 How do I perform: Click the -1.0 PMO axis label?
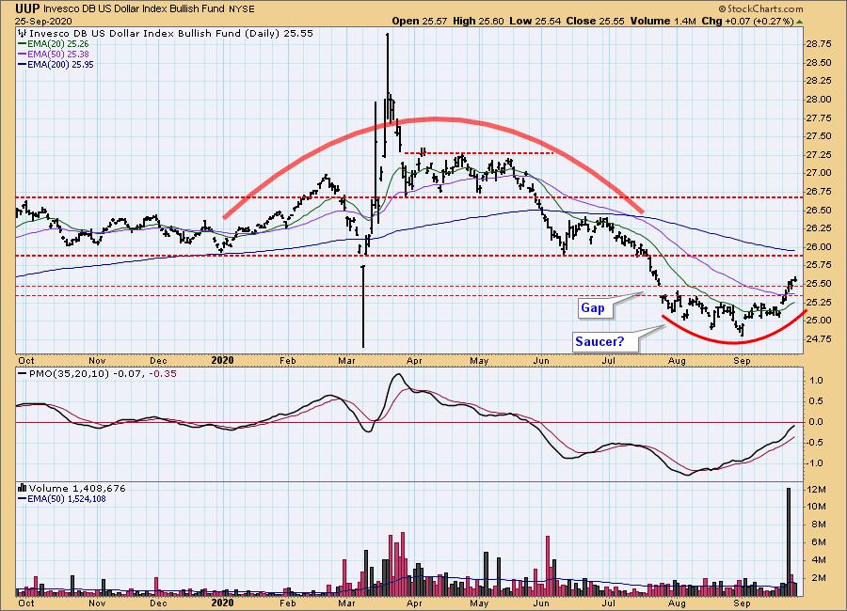point(815,463)
